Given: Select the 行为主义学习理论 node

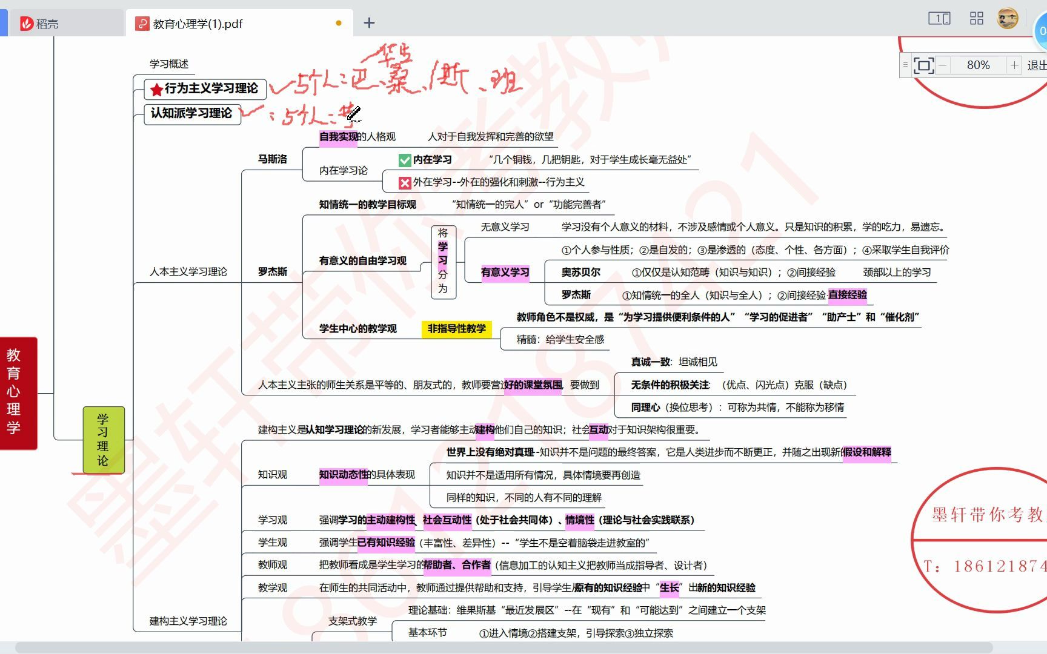Looking at the screenshot, I should coord(205,88).
